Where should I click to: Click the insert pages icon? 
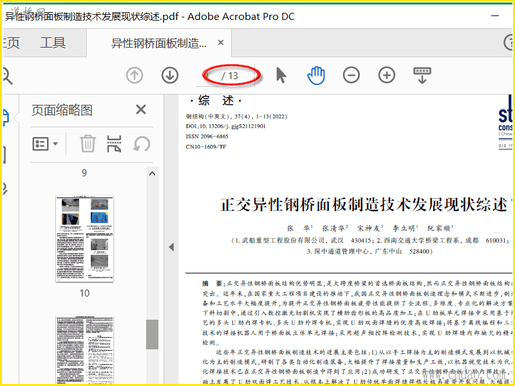(114, 143)
